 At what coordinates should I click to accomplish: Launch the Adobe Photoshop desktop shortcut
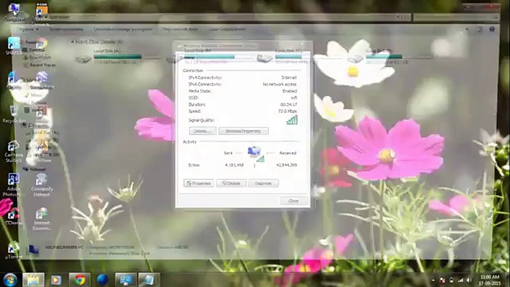[14, 185]
